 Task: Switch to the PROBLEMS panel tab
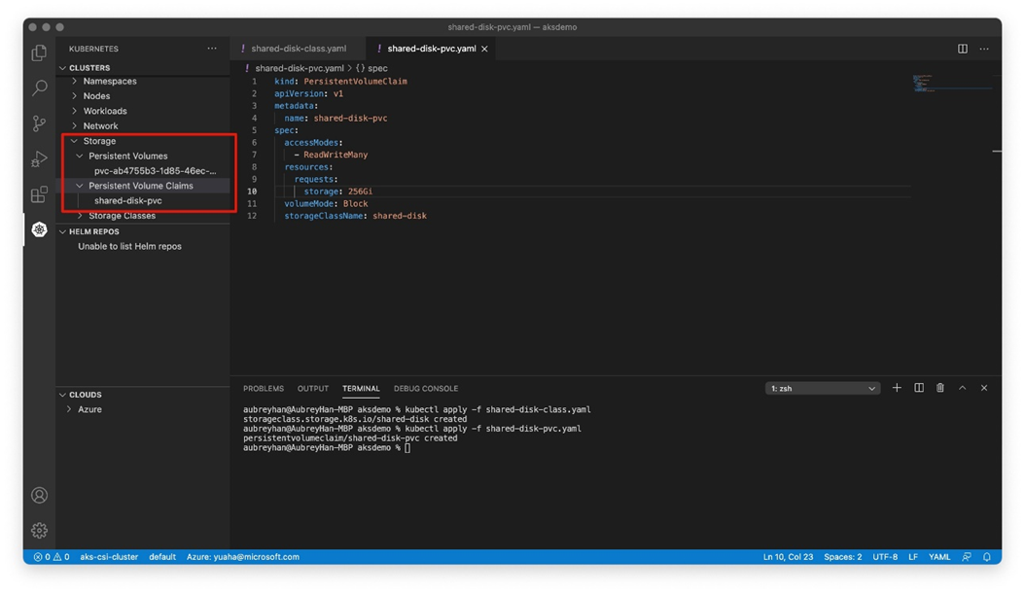click(x=264, y=388)
